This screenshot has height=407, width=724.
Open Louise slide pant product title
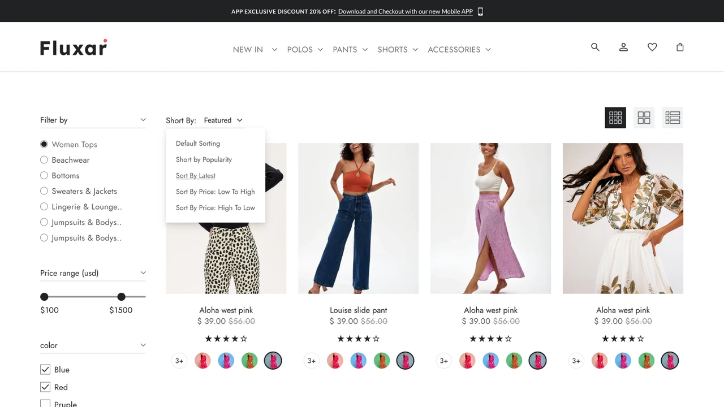click(x=359, y=310)
